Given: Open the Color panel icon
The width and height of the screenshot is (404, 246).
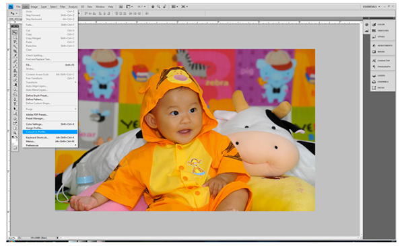Looking at the screenshot, I should click(374, 24).
